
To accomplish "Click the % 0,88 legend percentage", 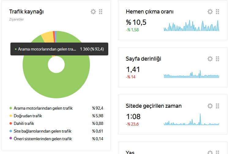I will click(x=98, y=123).
